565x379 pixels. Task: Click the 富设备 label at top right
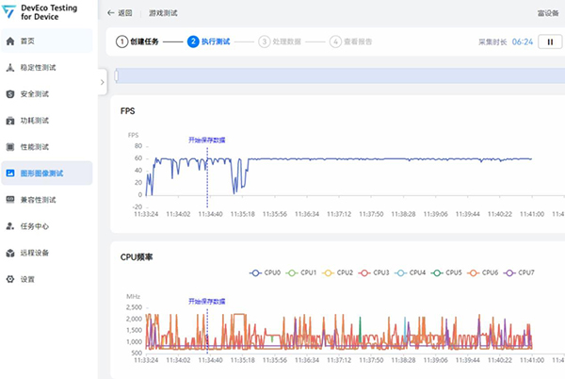pos(548,14)
